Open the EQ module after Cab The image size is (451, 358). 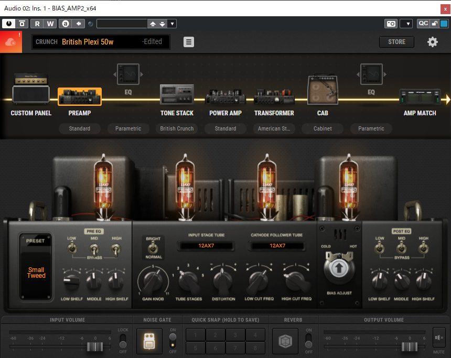[x=371, y=74]
